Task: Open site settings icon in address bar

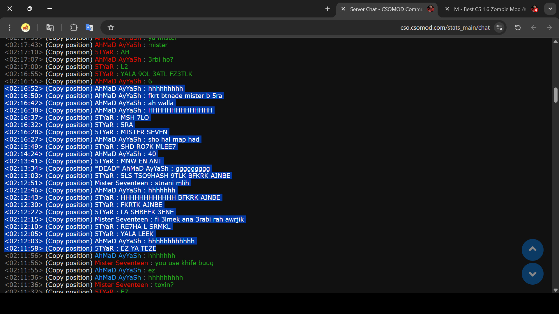Action: 499,28
